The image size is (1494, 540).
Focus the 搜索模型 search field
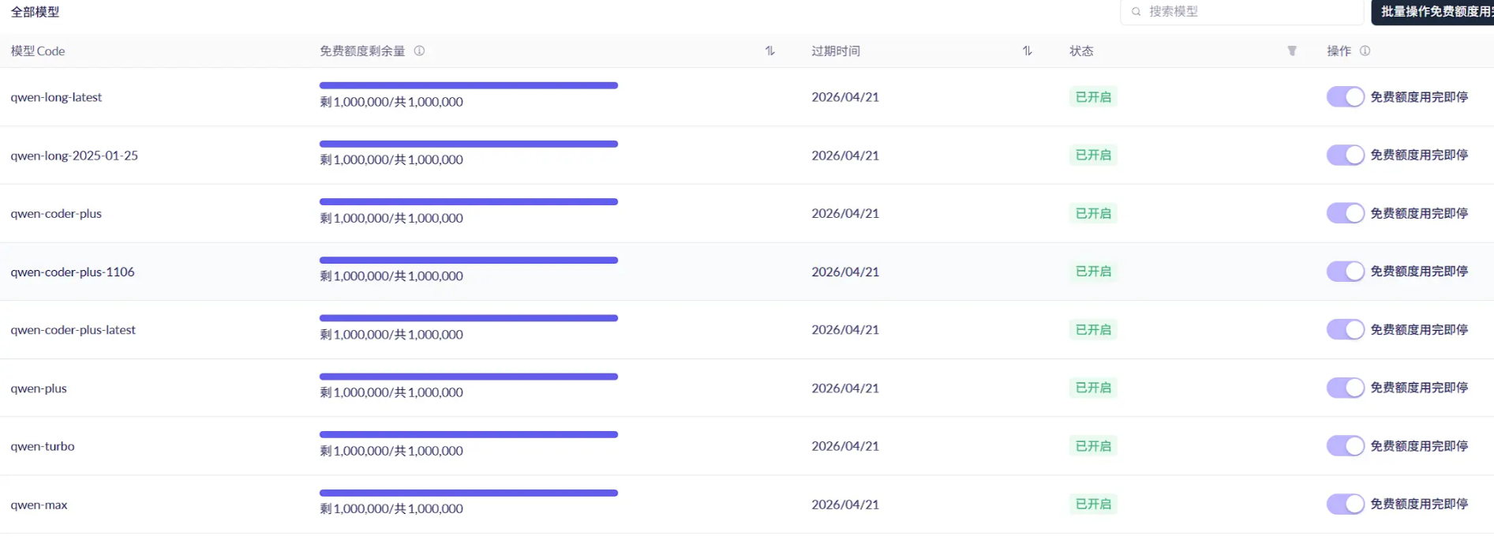pyautogui.click(x=1242, y=12)
